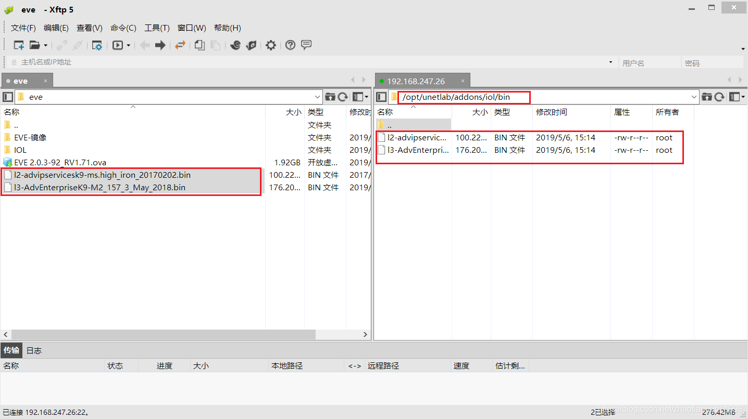Click the Disconnect plug icon in toolbar
This screenshot has width=748, height=419.
(78, 45)
